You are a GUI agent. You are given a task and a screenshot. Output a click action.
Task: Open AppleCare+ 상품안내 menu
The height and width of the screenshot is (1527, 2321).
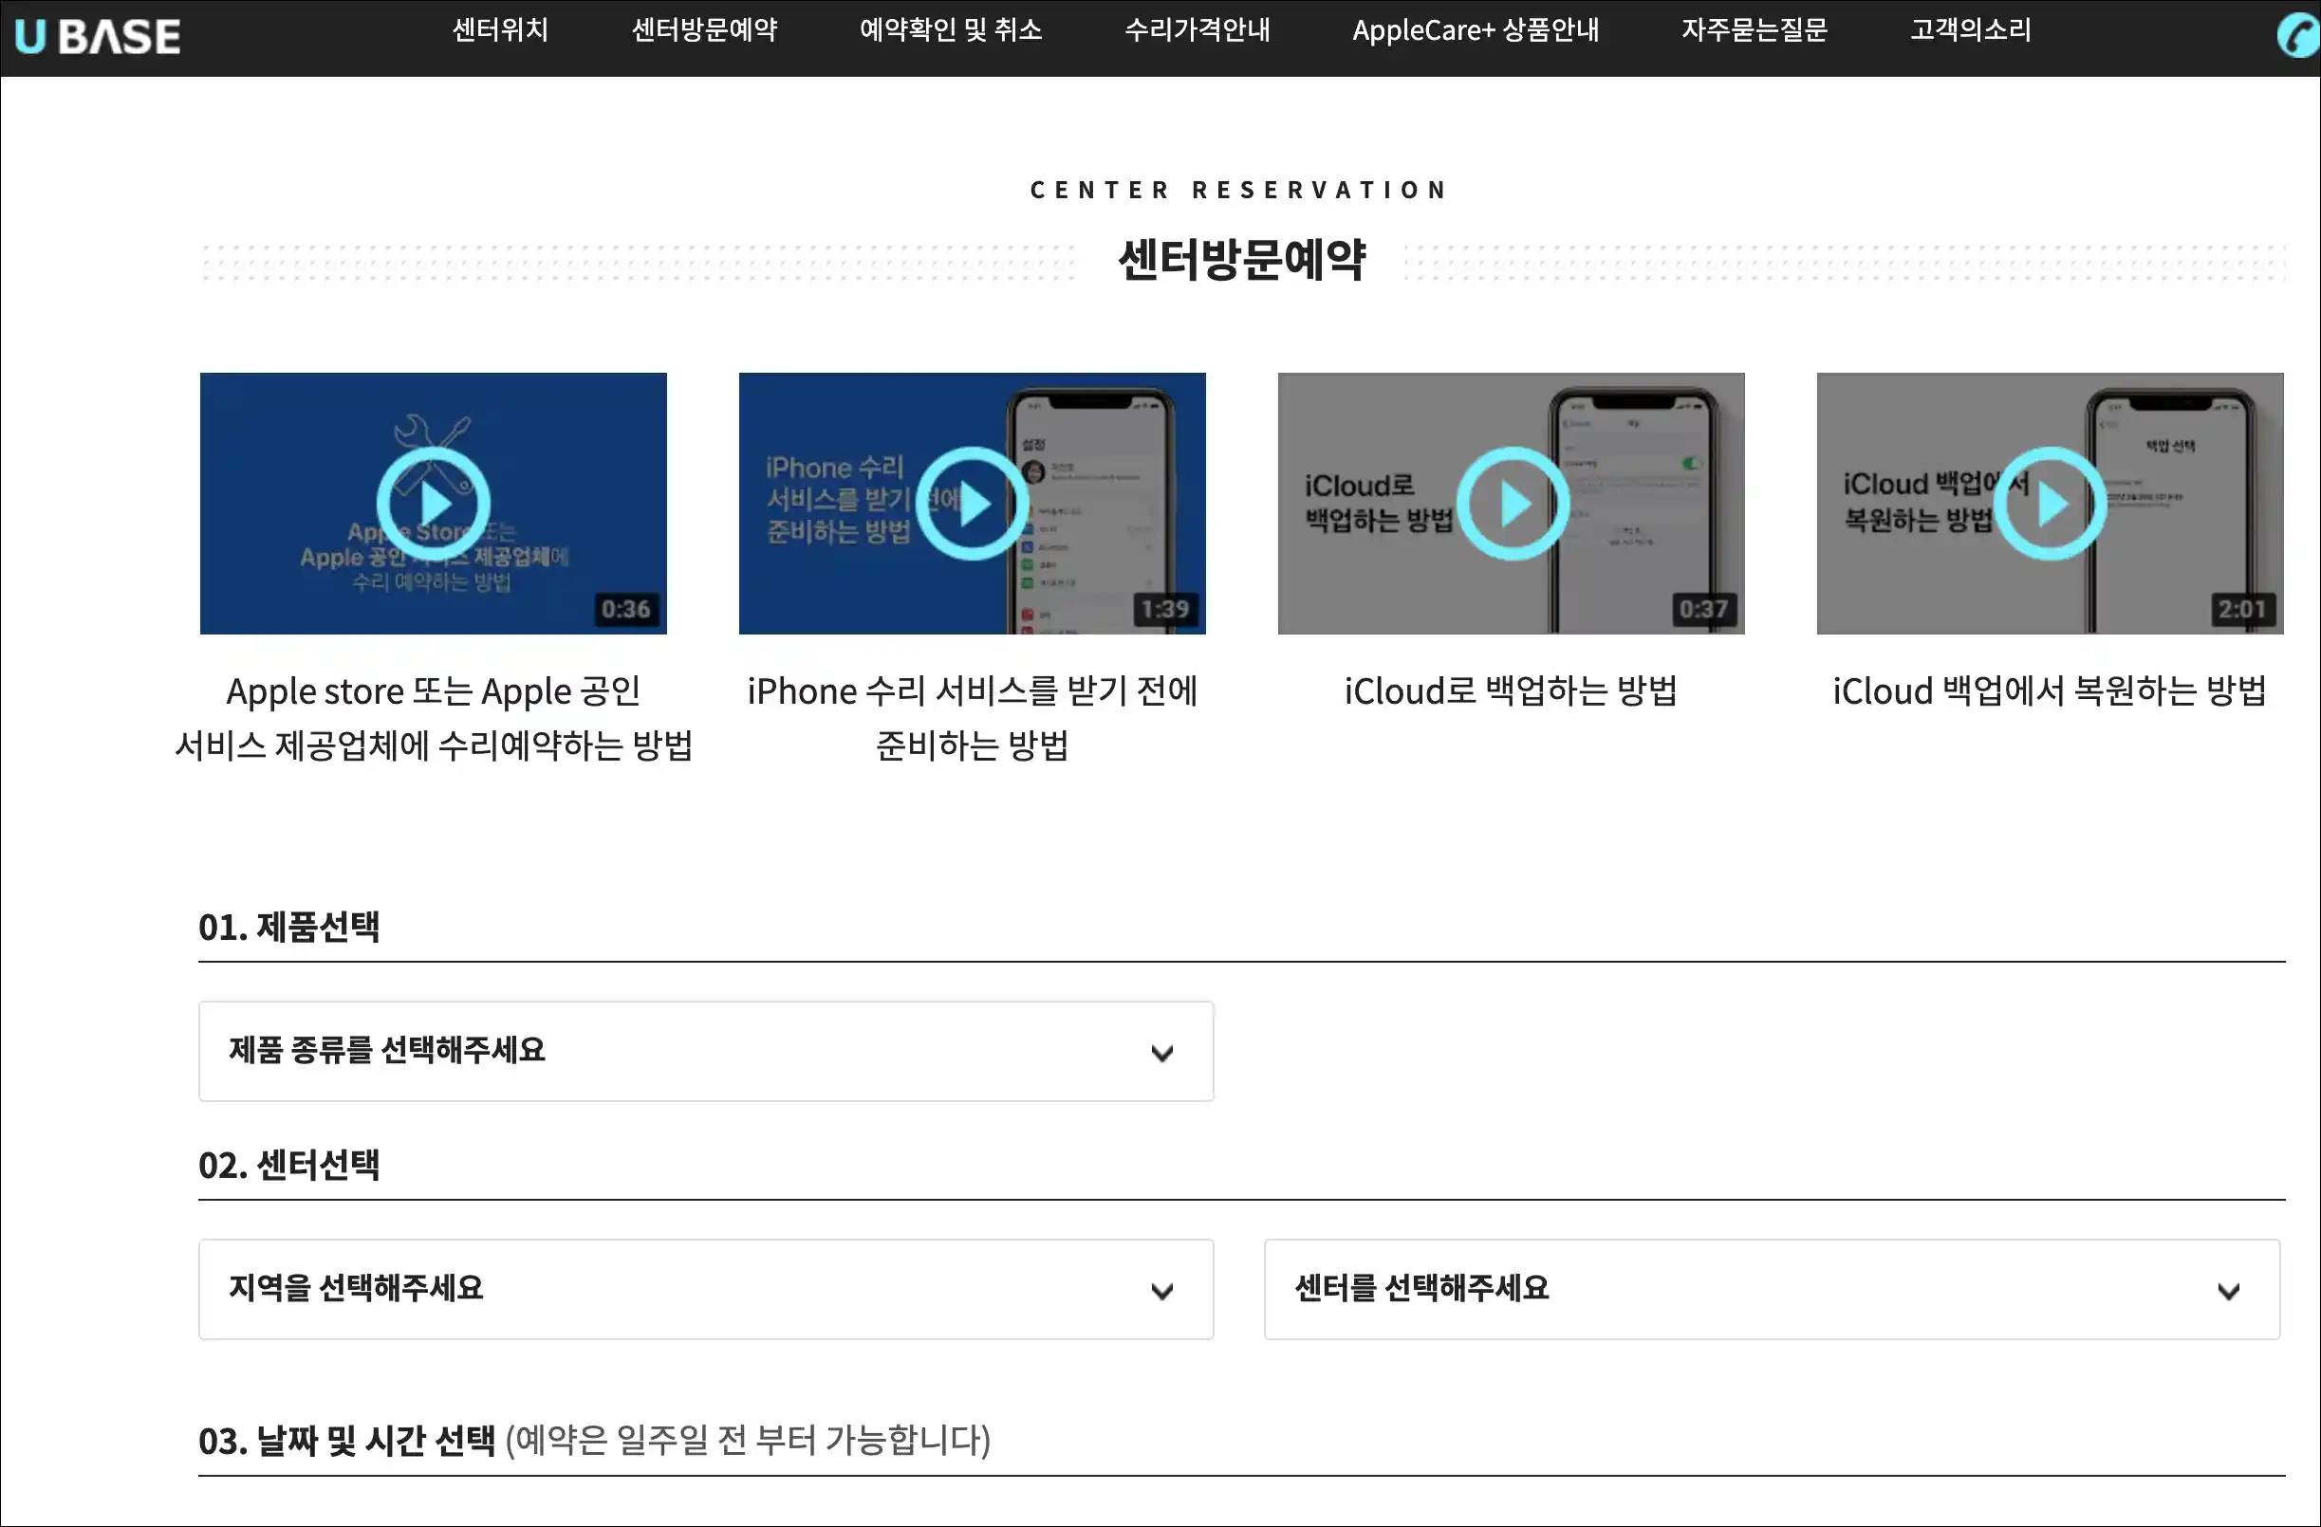coord(1476,30)
